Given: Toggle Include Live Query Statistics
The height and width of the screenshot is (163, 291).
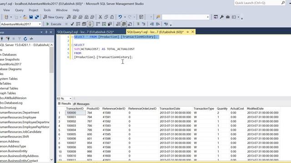Looking at the screenshot, I should pyautogui.click(x=104, y=24).
